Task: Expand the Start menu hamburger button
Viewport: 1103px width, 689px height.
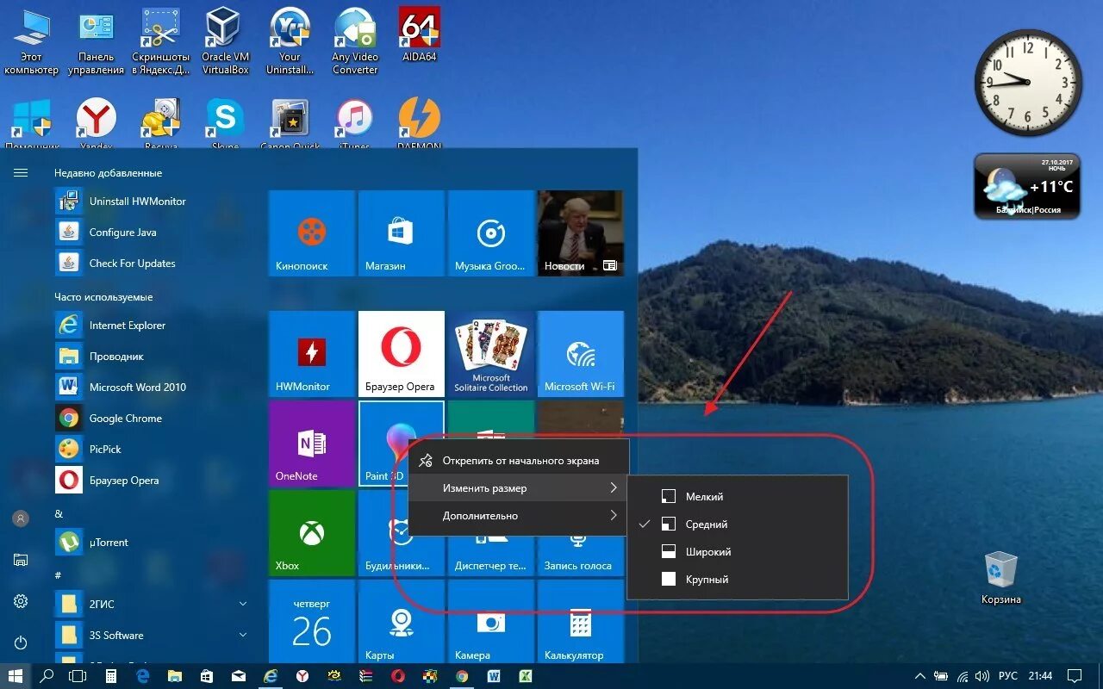Action: click(x=21, y=173)
